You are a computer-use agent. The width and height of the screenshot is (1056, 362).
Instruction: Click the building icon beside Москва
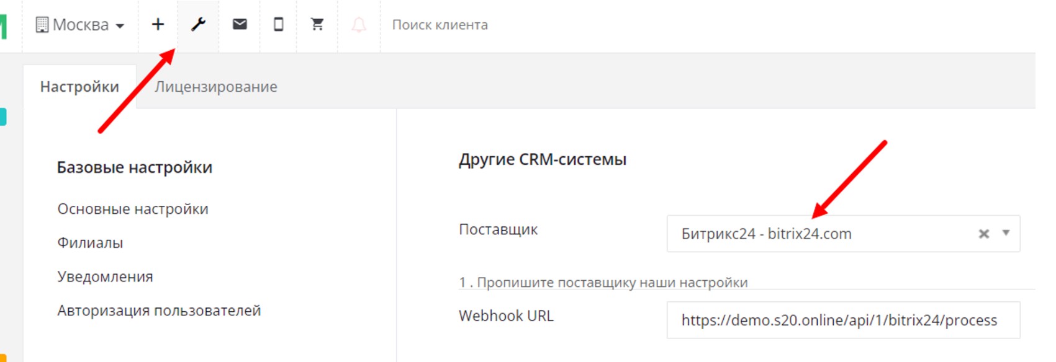(x=42, y=25)
